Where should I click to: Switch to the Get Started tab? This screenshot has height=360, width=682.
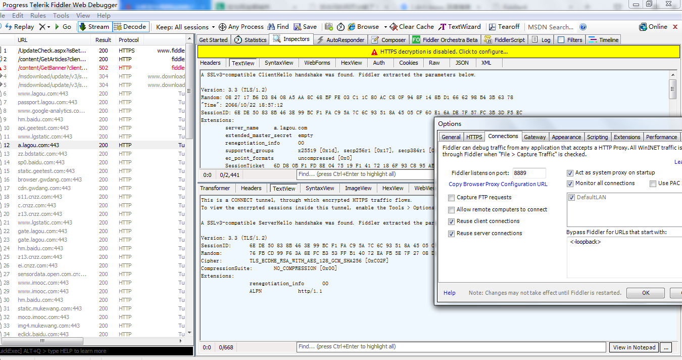[x=213, y=40]
